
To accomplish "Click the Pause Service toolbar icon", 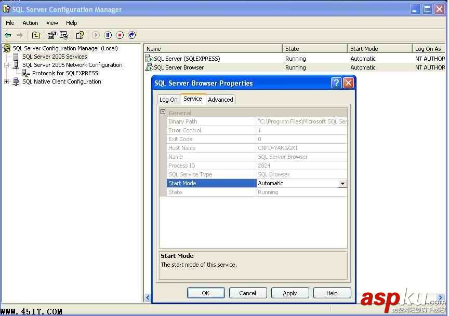I will (x=108, y=35).
